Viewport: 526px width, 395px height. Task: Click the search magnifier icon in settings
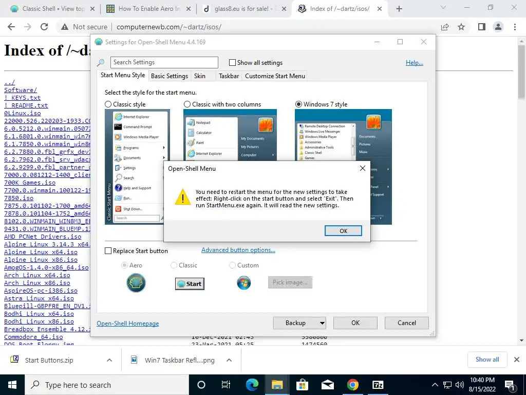click(x=101, y=62)
